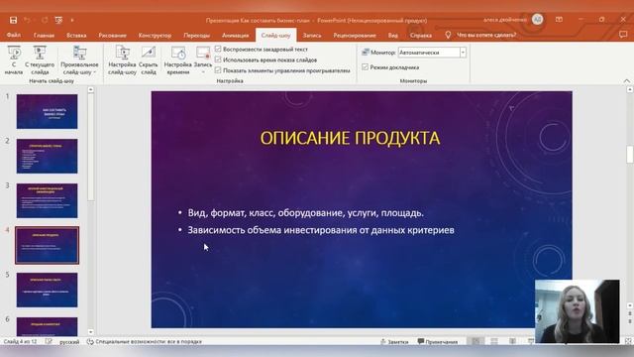The image size is (634, 357).
Task: Select slide 1 thumbnail
Action: coord(47,112)
